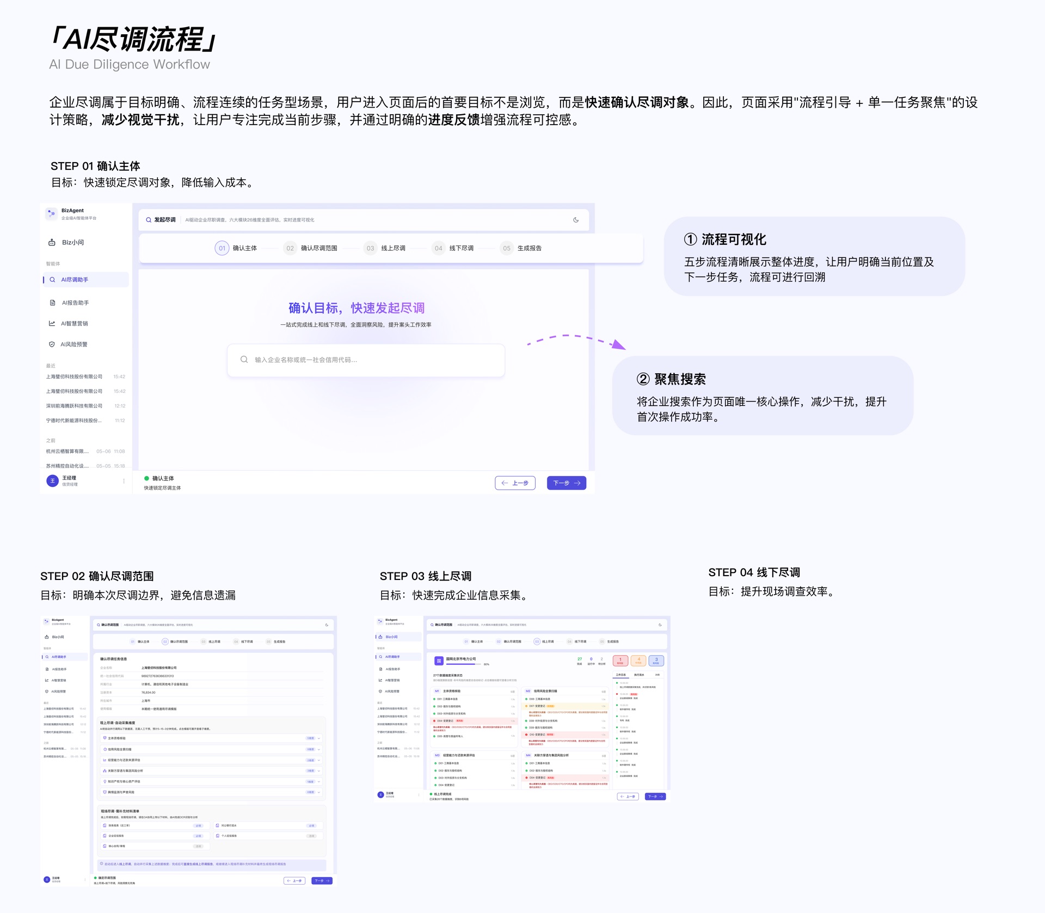Open AI风险预警 shield icon in Step 01 sidebar

tap(52, 344)
